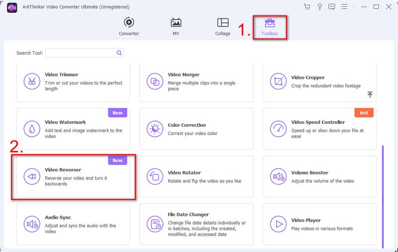Screen dimensions: 398x252
Task: Open the feedback chat icon
Action: click(332, 6)
